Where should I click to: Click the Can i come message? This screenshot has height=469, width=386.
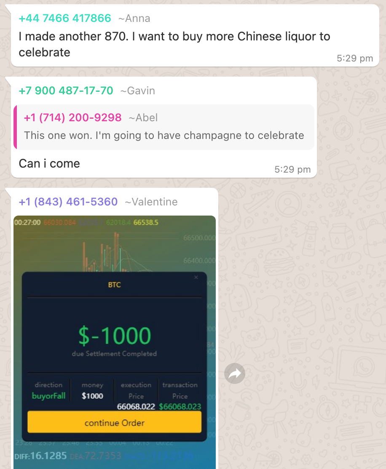click(49, 164)
